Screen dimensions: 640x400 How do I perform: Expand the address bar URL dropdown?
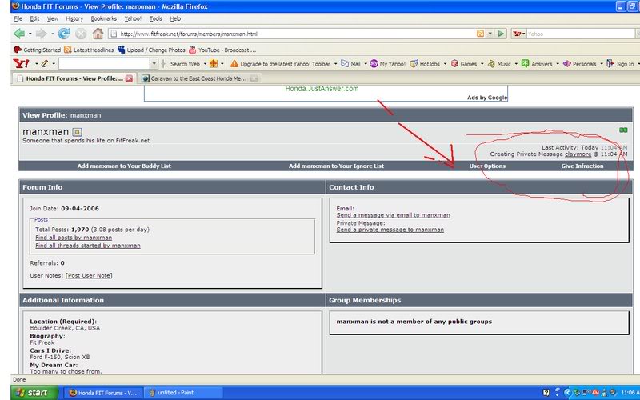click(490, 34)
